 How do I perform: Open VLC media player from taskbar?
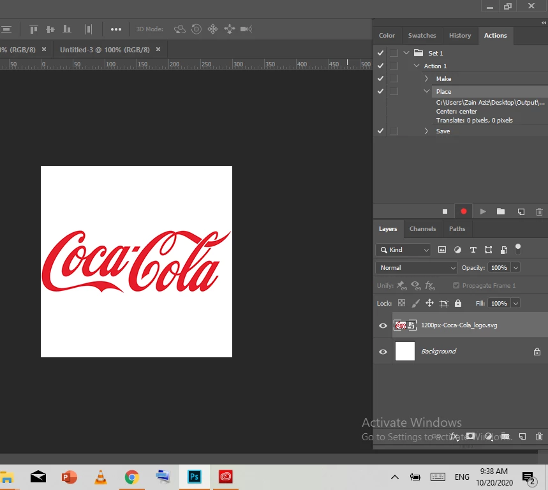click(x=101, y=477)
